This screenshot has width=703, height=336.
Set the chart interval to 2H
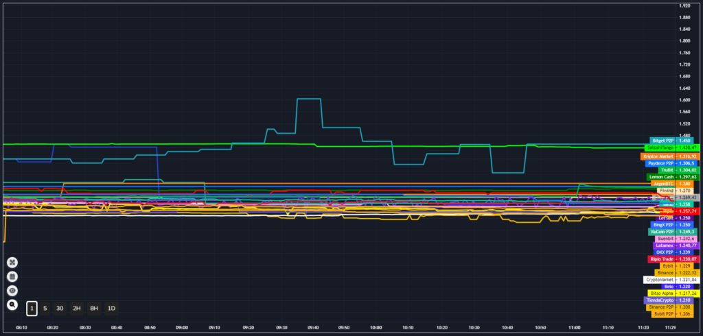tap(77, 309)
